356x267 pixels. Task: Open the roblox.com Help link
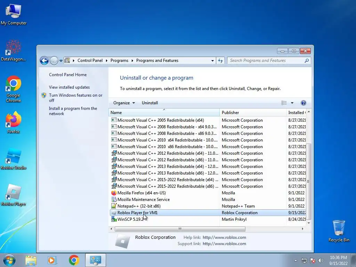tap(224, 237)
